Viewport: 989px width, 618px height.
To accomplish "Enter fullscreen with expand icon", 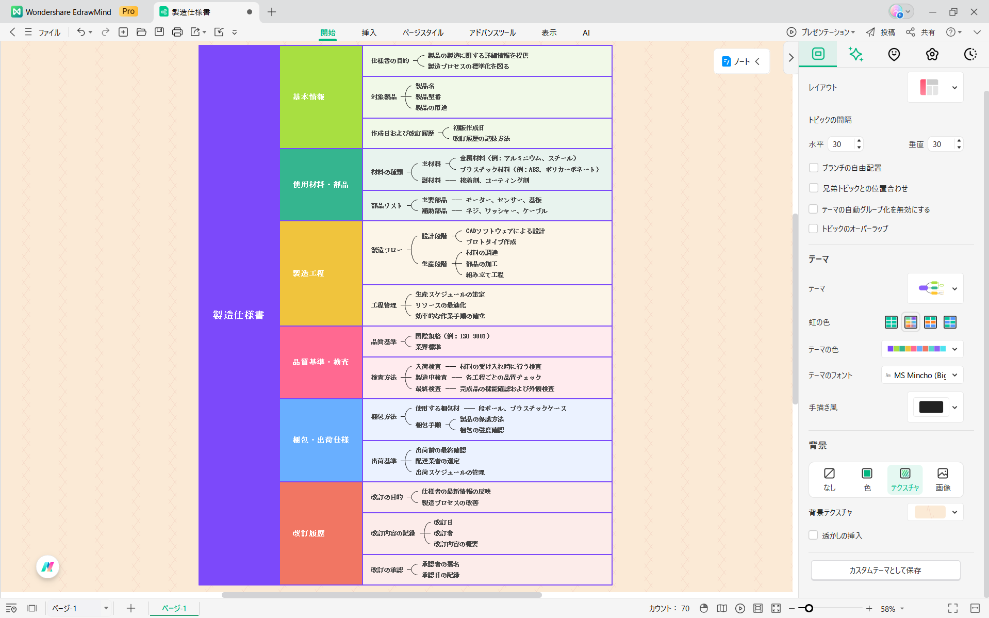I will 953,608.
